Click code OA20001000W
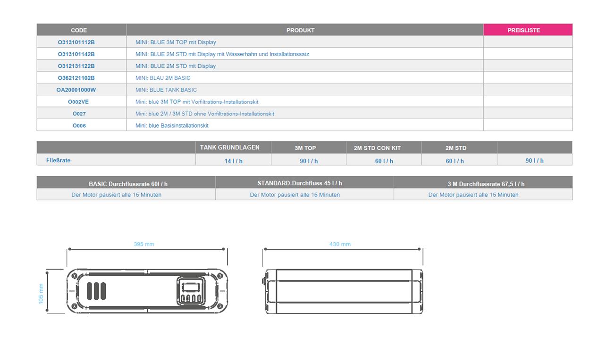The image size is (606, 362). (x=76, y=90)
